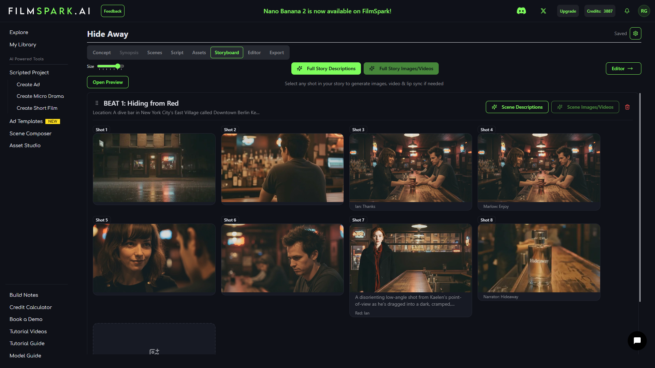The width and height of the screenshot is (655, 368).
Task: Generate Scene Descriptions for BEAT 1
Action: pyautogui.click(x=517, y=107)
